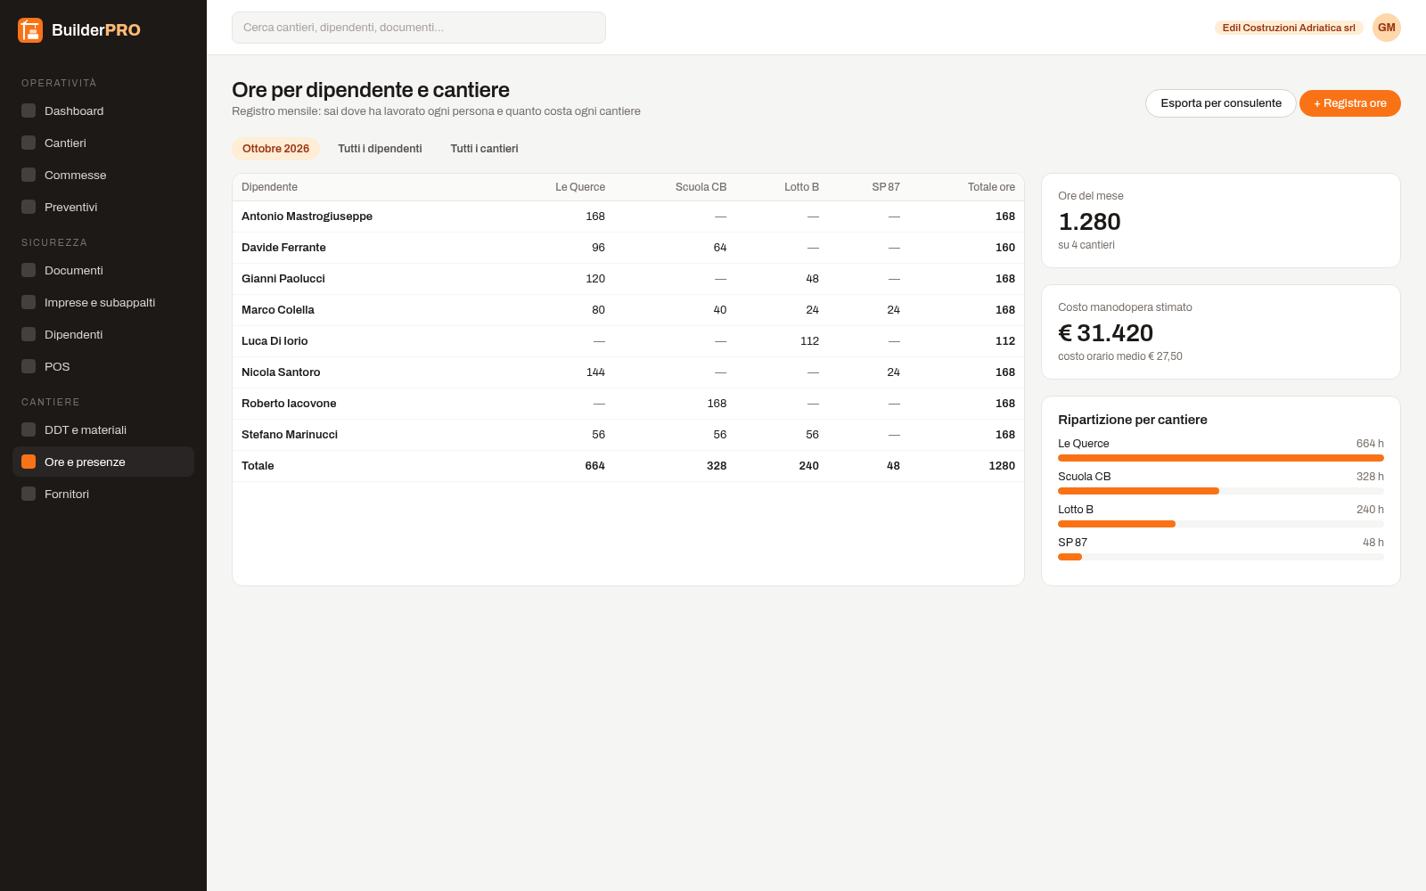This screenshot has width=1426, height=891.
Task: Open the Tutti i cantieri filter
Action: pos(484,149)
